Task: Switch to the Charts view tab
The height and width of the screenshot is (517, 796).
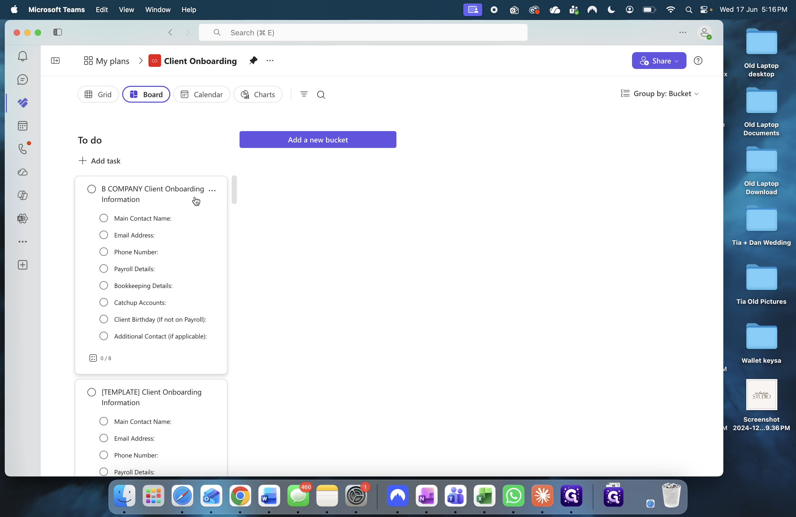Action: 258,94
